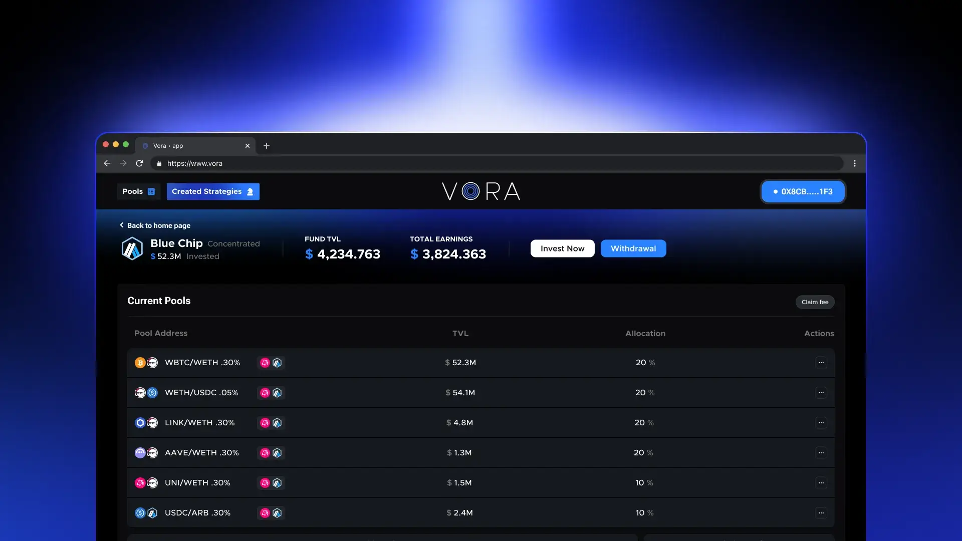962x541 pixels.
Task: Open actions menu for AAVE/WETH pool
Action: 821,453
